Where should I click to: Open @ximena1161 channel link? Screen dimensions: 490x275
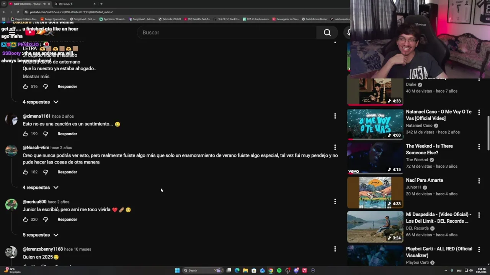pos(36,116)
